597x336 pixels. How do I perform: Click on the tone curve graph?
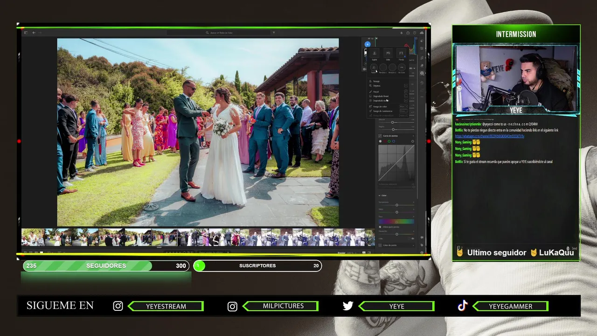(396, 163)
